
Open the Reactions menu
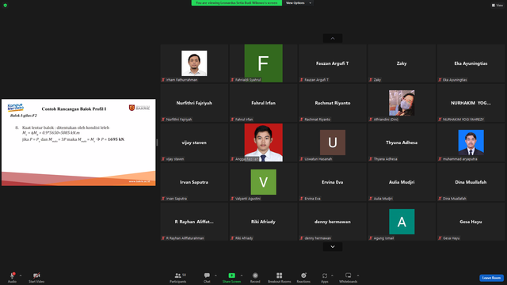click(303, 277)
